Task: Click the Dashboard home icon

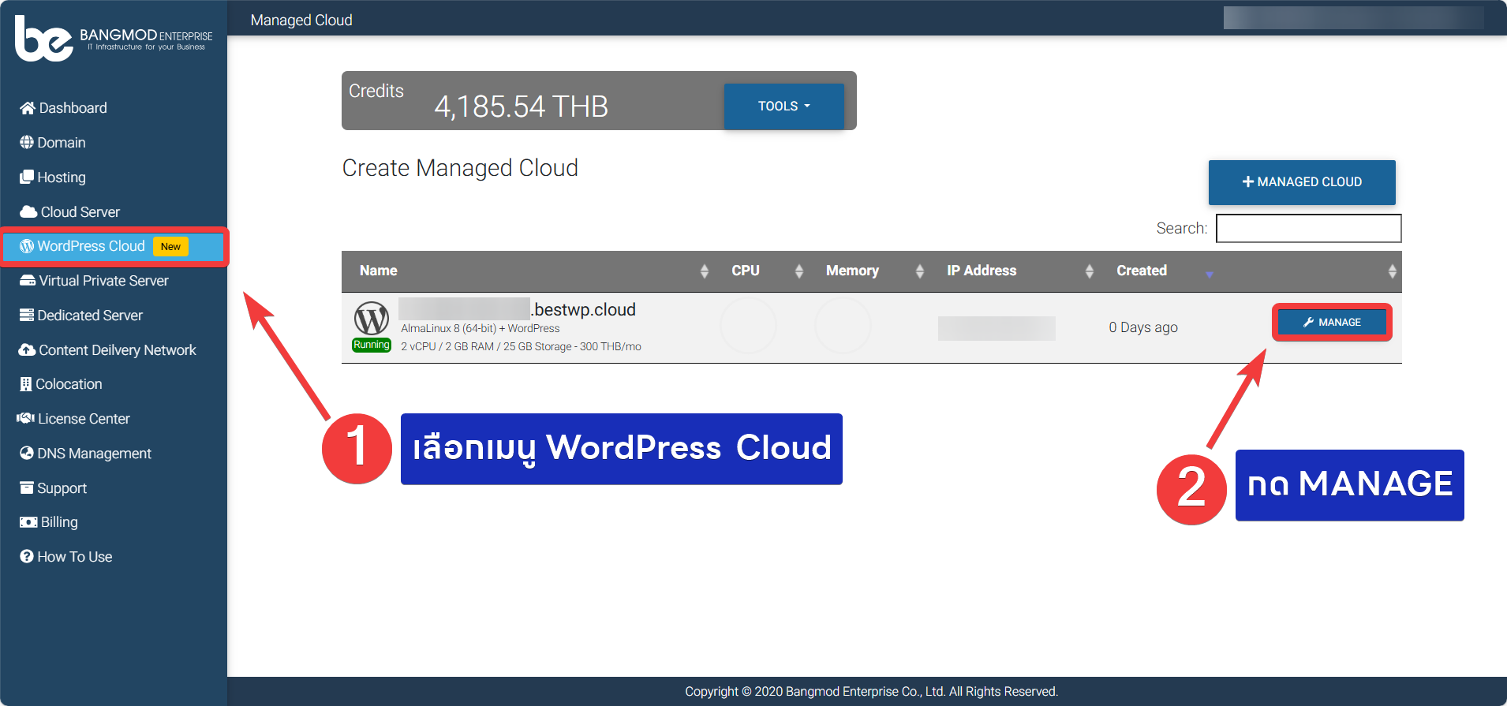Action: point(28,108)
